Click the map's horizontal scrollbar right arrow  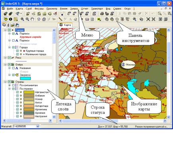(165, 121)
